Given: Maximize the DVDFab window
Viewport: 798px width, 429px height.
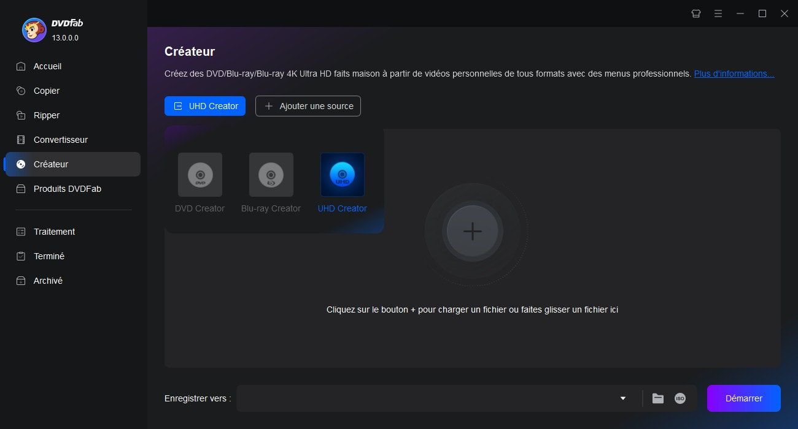Looking at the screenshot, I should 762,13.
